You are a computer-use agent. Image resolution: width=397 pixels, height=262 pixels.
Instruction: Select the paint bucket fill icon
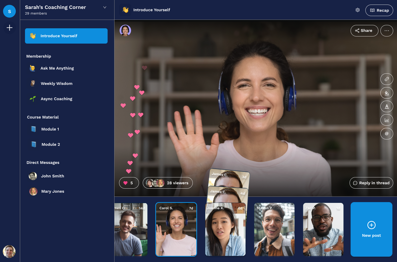pyautogui.click(x=387, y=93)
